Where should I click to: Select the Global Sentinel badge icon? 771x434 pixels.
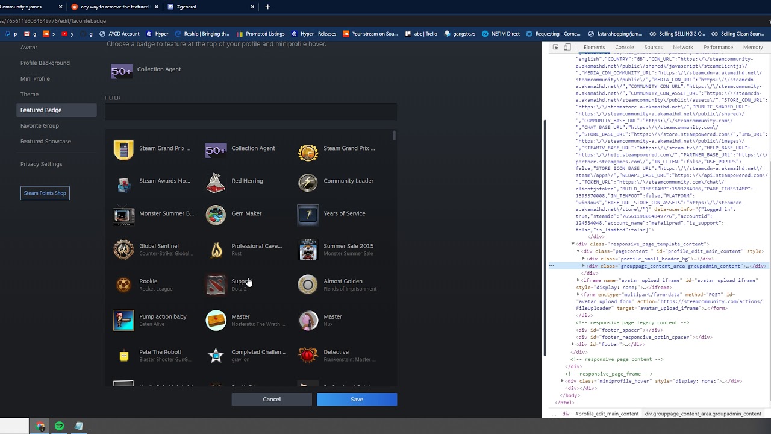pos(123,249)
